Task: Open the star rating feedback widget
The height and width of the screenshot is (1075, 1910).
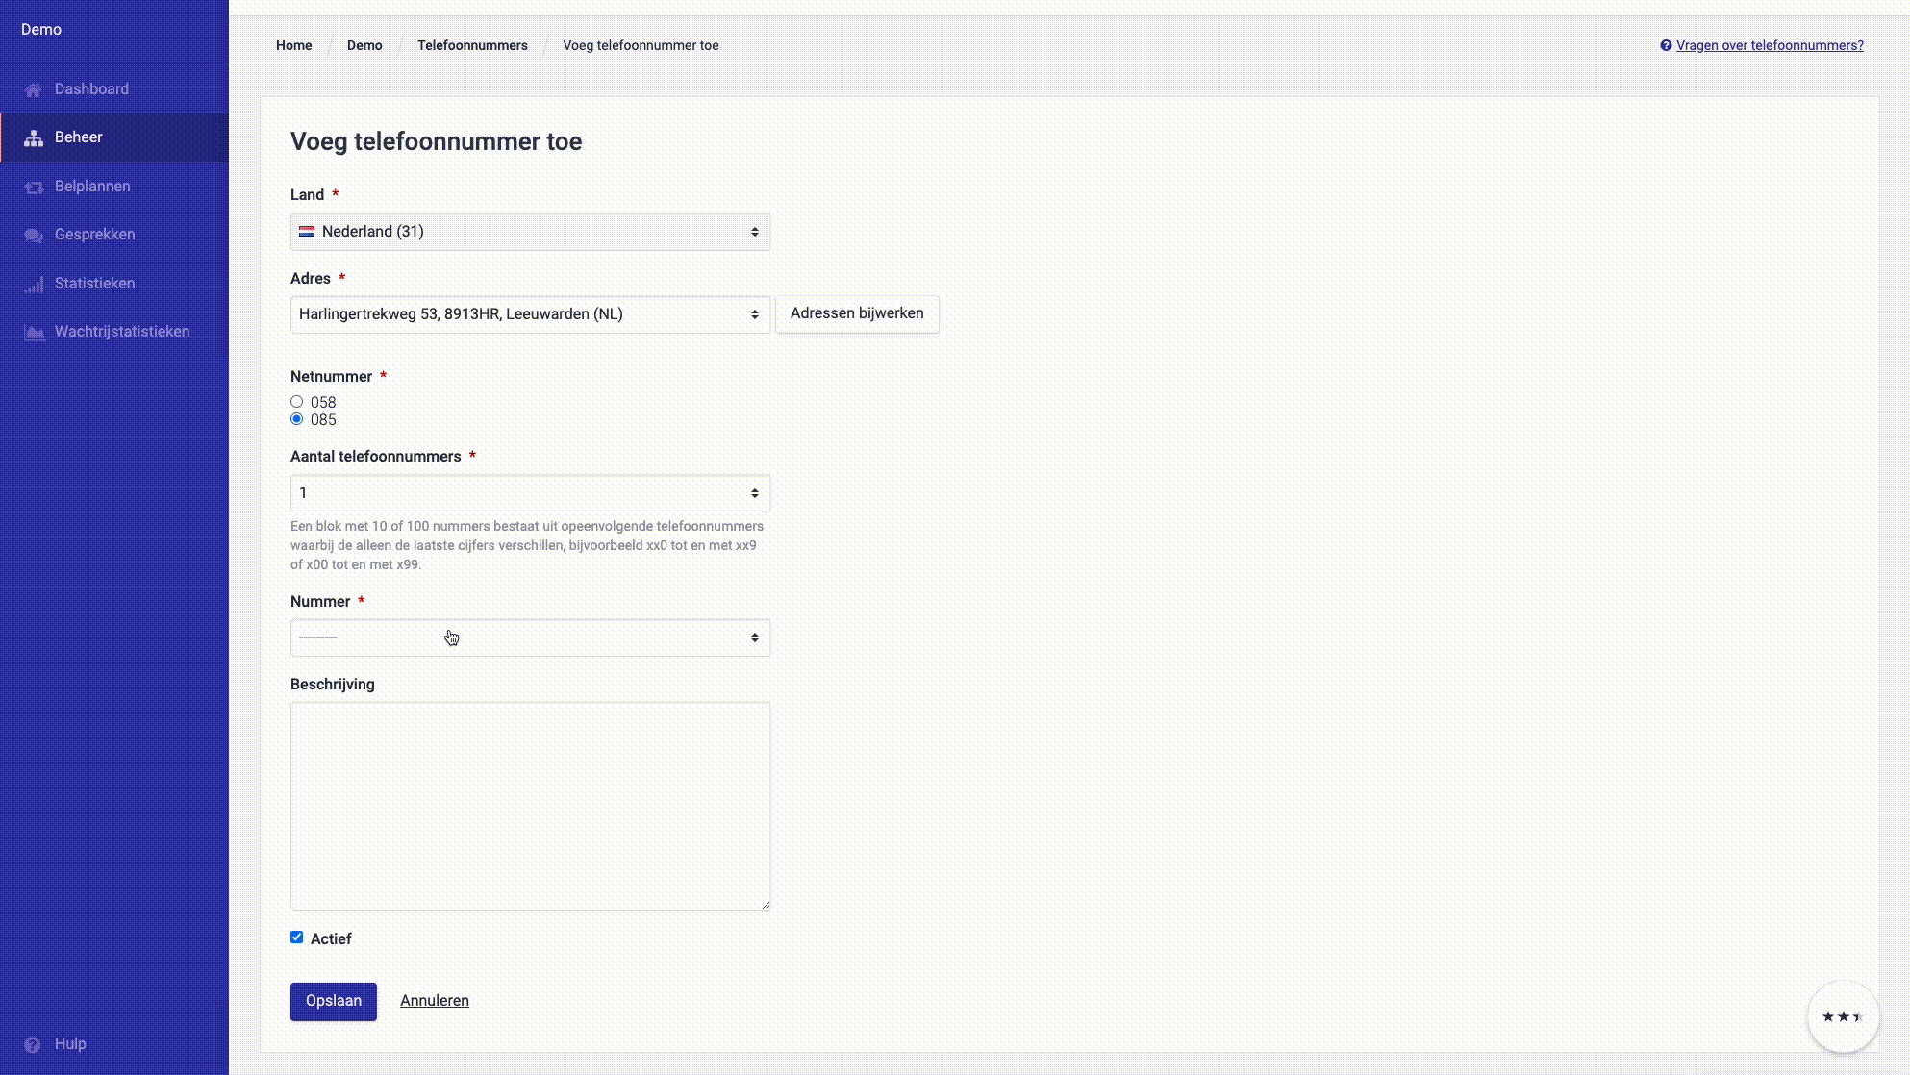Action: (x=1842, y=1016)
